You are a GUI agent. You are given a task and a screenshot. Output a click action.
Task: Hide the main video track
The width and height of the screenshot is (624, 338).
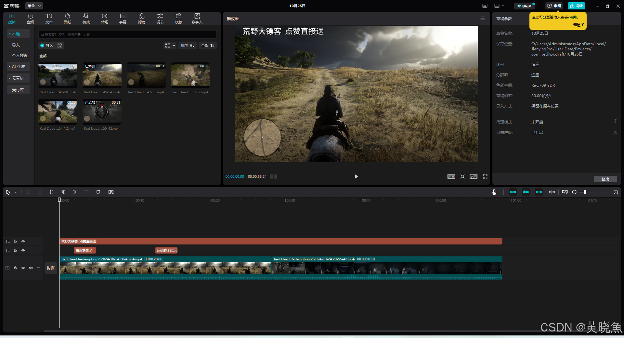click(23, 268)
